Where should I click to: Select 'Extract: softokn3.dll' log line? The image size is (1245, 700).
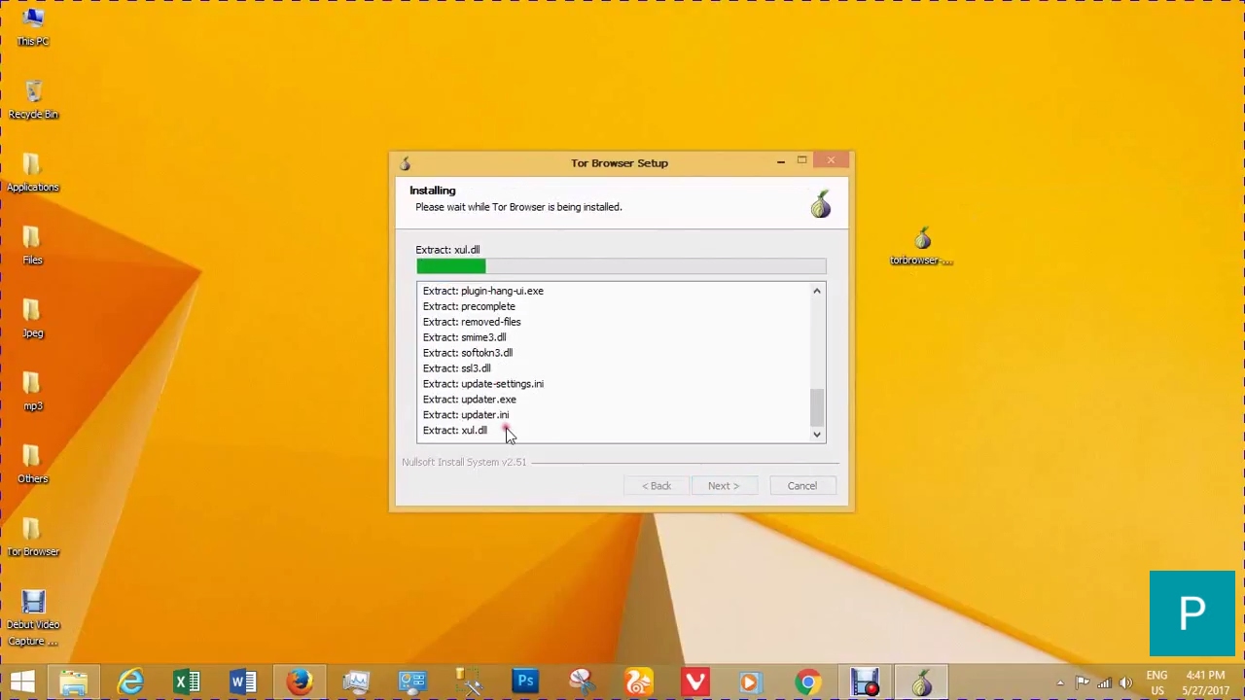(468, 353)
